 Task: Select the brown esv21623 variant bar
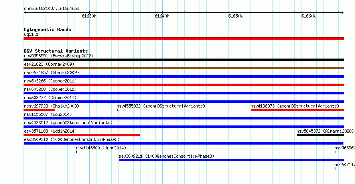pos(183,68)
